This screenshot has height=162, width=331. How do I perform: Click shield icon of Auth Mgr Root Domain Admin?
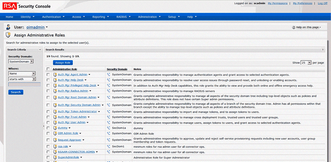[x=55, y=97]
